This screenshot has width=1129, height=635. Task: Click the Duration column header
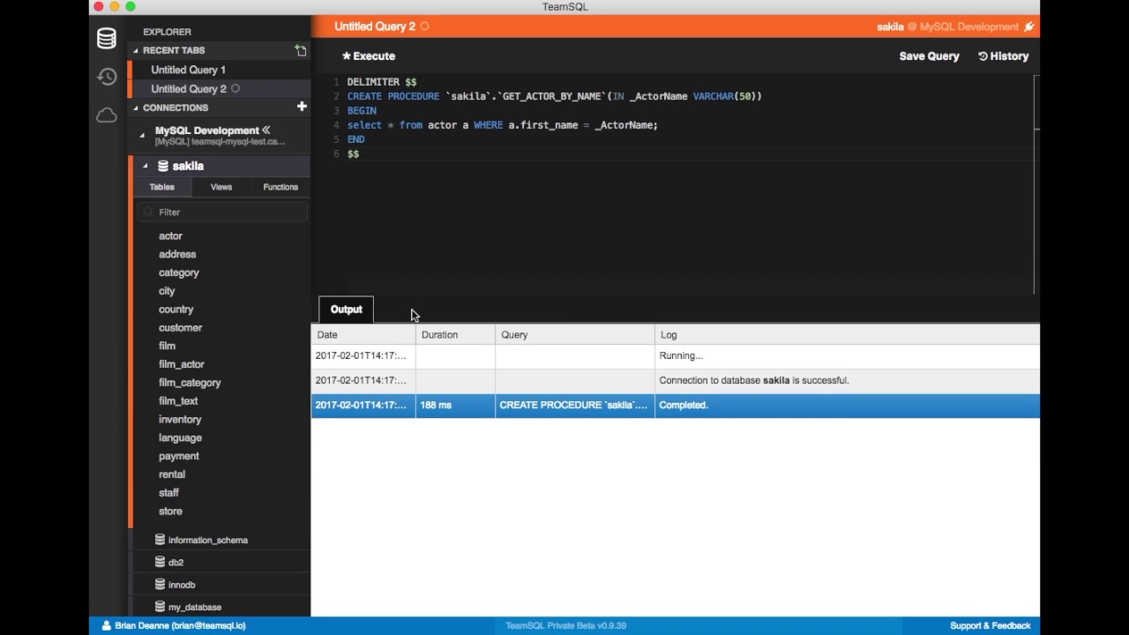[455, 335]
